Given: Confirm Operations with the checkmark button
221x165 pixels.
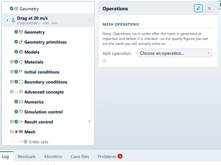Looking at the screenshot, I should [x=198, y=8].
